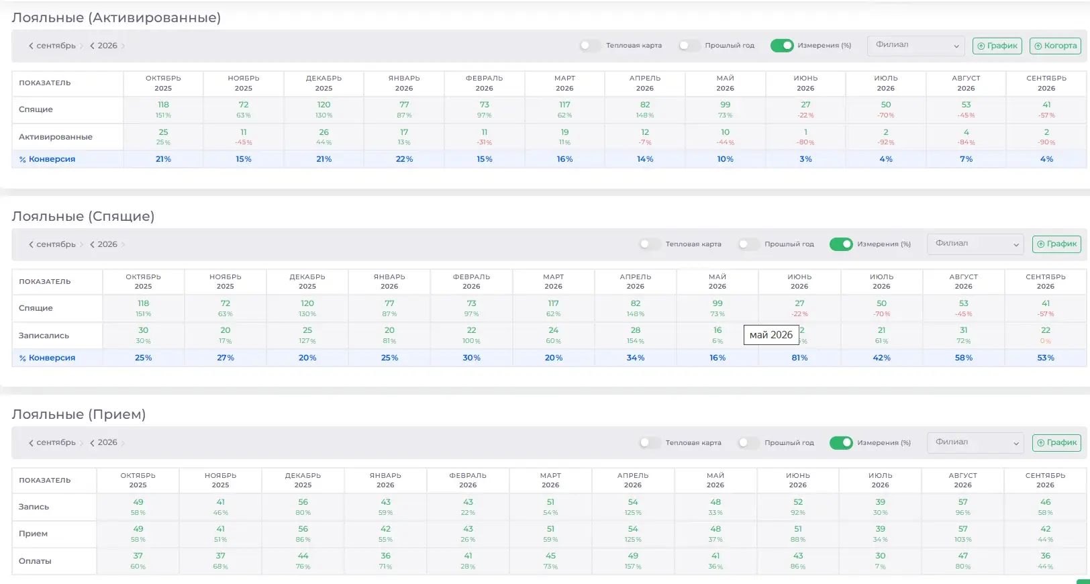The width and height of the screenshot is (1090, 584).
Task: Go to next year in Прием section
Action: (x=123, y=443)
